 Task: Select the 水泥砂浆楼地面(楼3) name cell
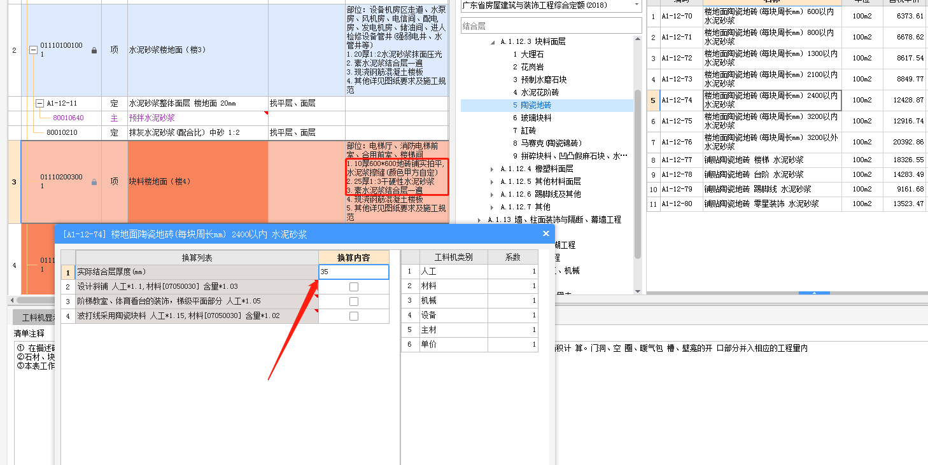[x=198, y=50]
